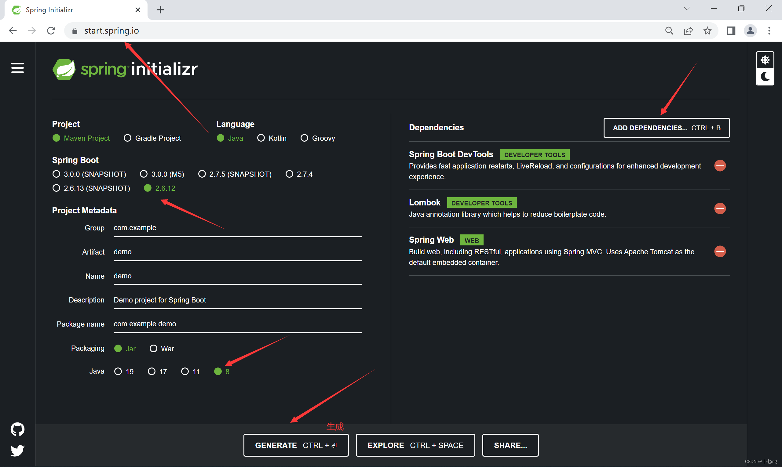Choose Java language

230,138
